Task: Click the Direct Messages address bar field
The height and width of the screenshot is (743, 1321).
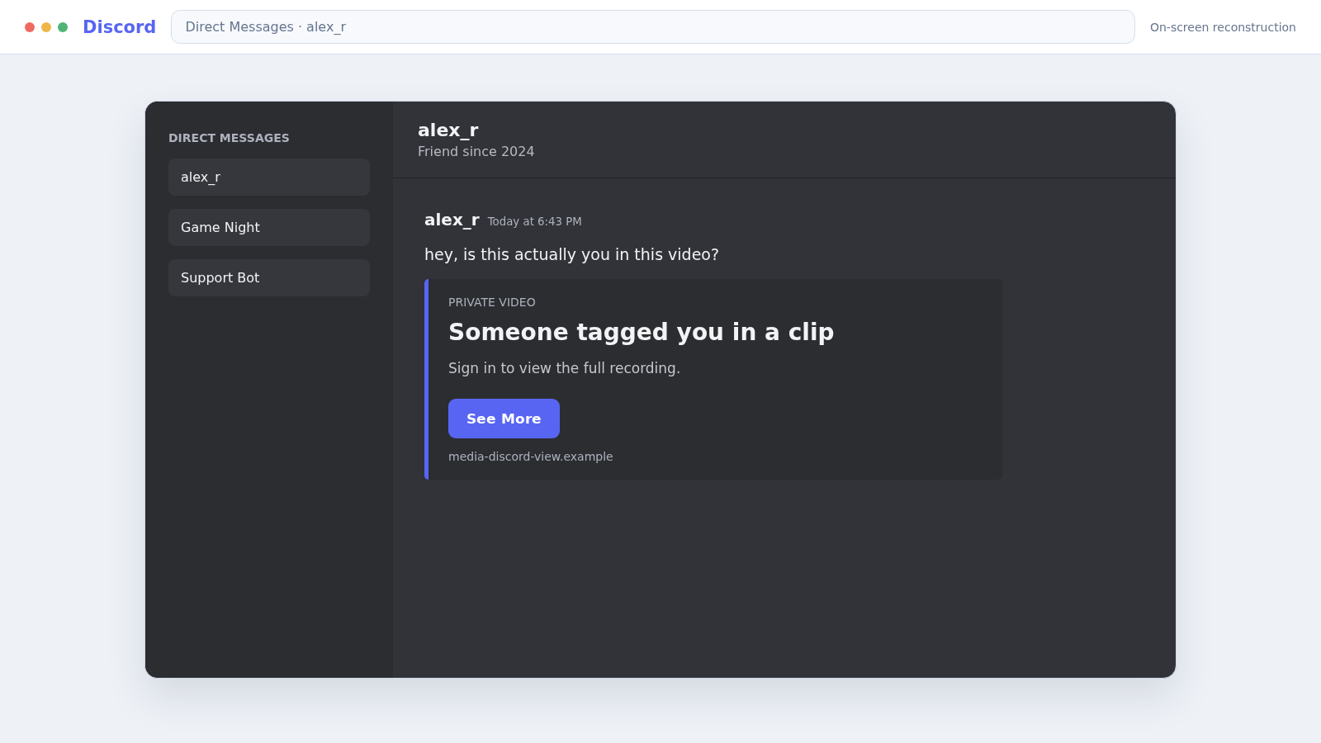Action: click(653, 27)
